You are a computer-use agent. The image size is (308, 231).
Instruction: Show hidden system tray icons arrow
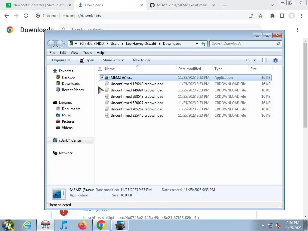pos(263,226)
